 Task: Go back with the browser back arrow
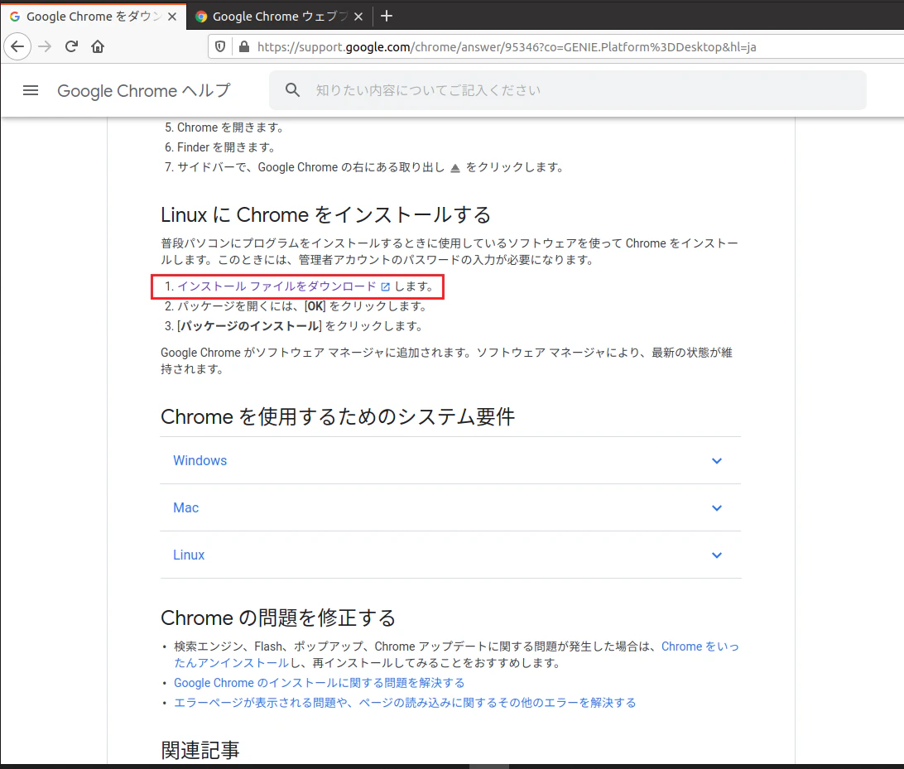(17, 46)
